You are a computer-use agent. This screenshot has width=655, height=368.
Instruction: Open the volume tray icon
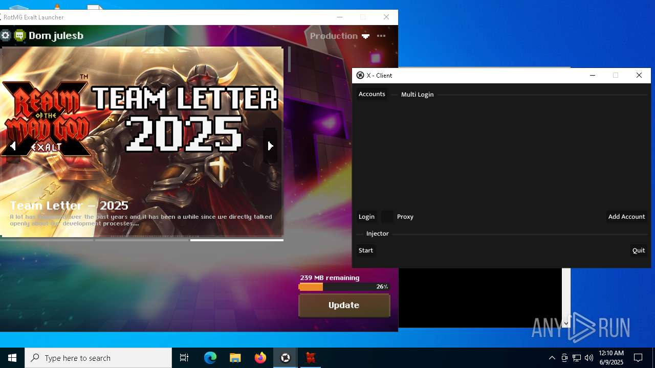589,358
